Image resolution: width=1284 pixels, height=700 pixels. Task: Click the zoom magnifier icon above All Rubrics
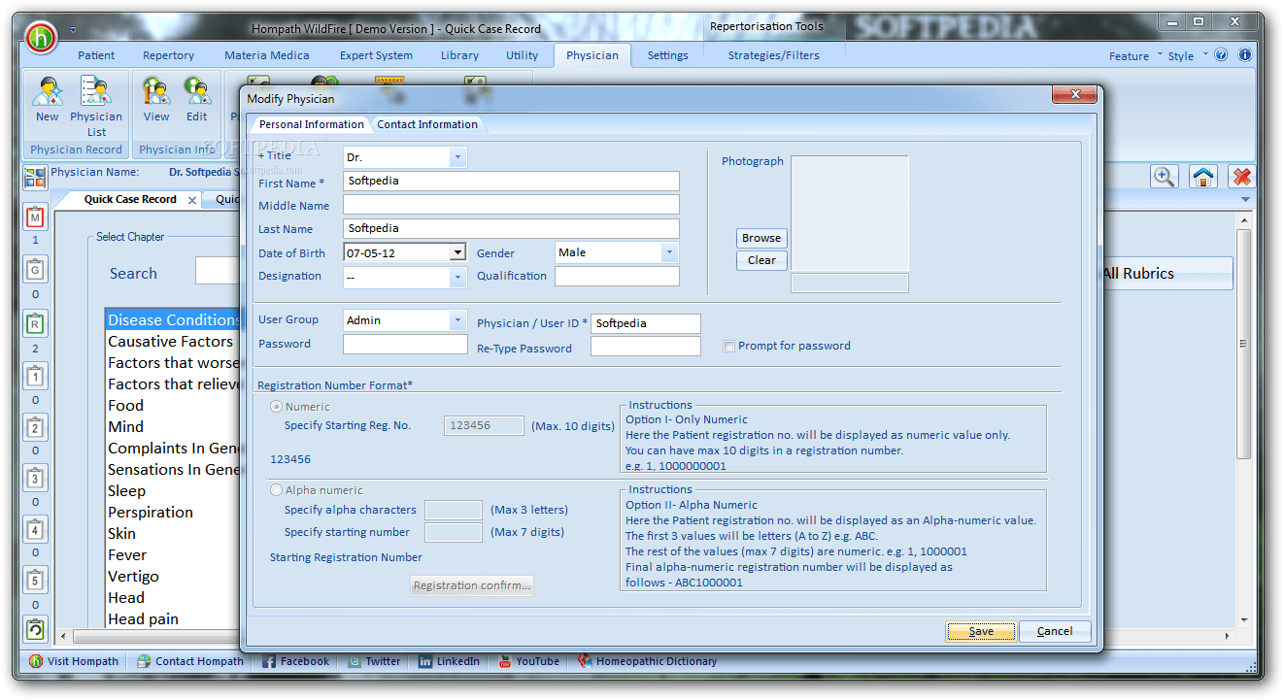(1165, 176)
